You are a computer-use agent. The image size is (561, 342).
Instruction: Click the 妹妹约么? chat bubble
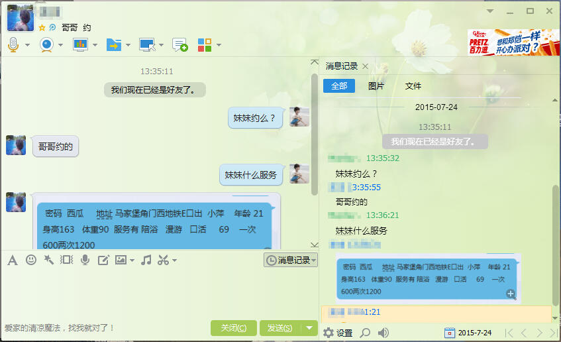(x=255, y=118)
